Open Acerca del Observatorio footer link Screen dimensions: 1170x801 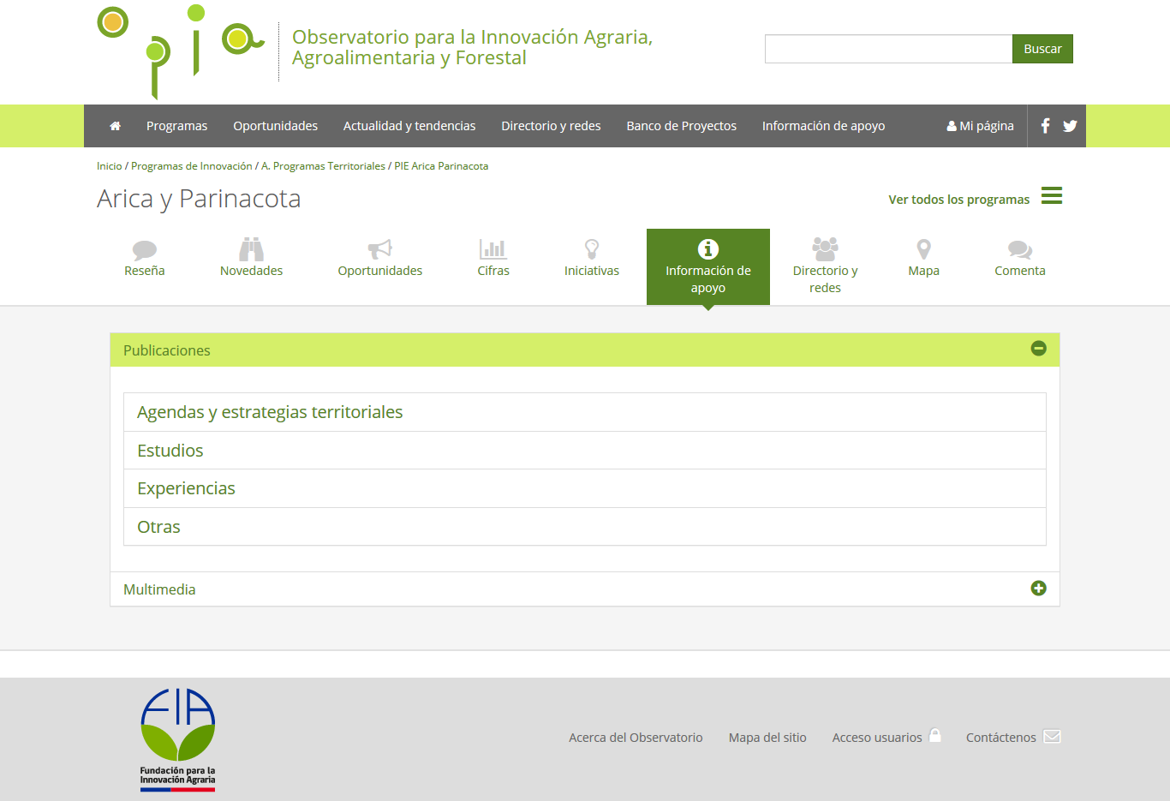coord(636,738)
